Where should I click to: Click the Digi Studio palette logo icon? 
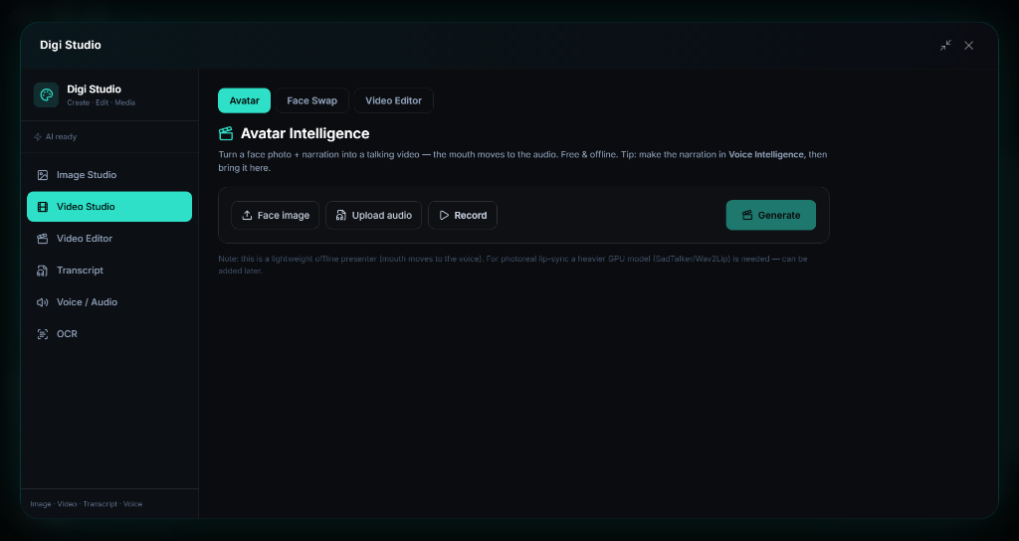[46, 94]
